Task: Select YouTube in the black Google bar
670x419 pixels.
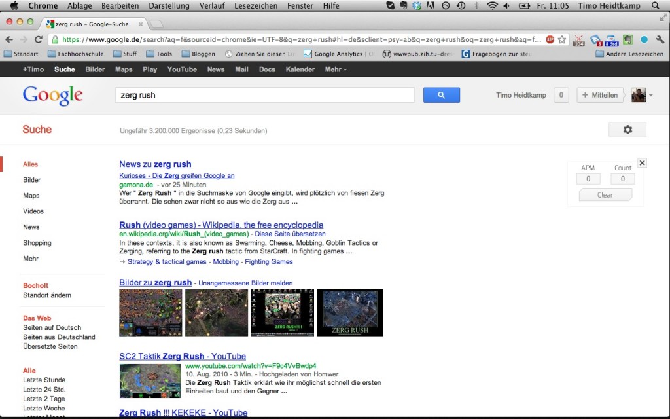Action: (182, 69)
